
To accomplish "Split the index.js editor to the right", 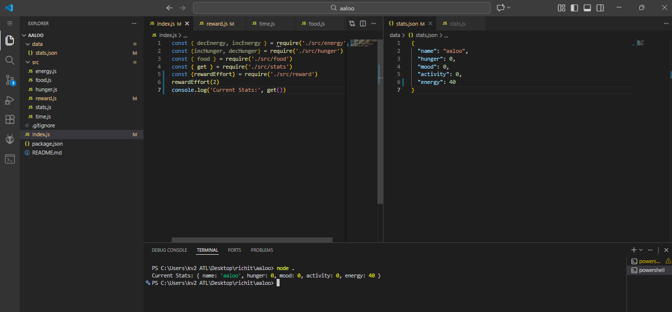I will pos(363,23).
